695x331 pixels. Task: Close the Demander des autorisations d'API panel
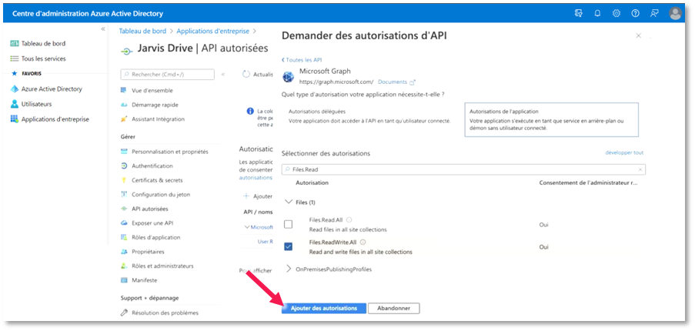638,35
